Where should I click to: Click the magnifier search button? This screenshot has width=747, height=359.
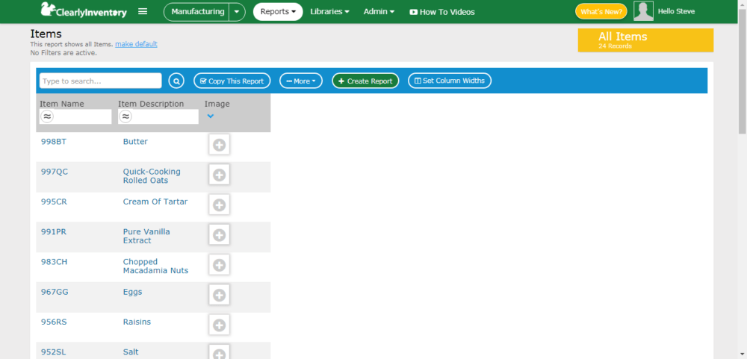[x=176, y=81]
